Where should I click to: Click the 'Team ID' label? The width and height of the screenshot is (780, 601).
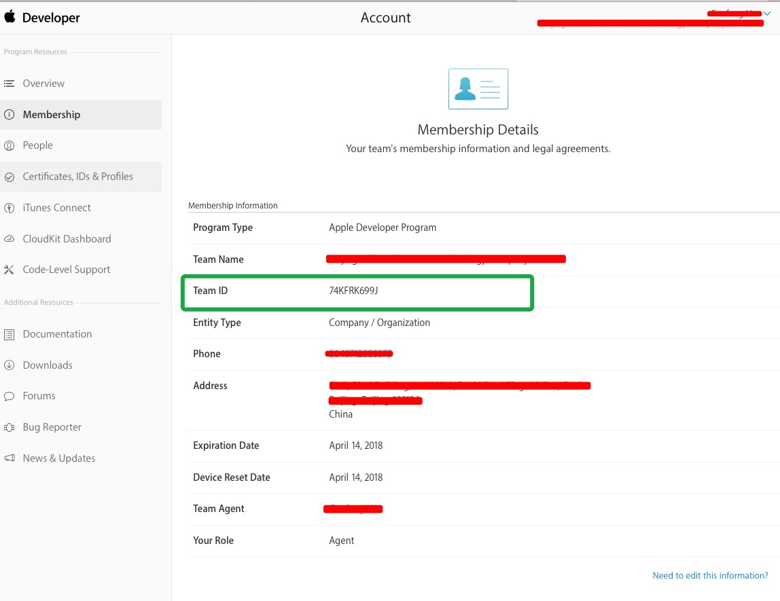click(211, 291)
